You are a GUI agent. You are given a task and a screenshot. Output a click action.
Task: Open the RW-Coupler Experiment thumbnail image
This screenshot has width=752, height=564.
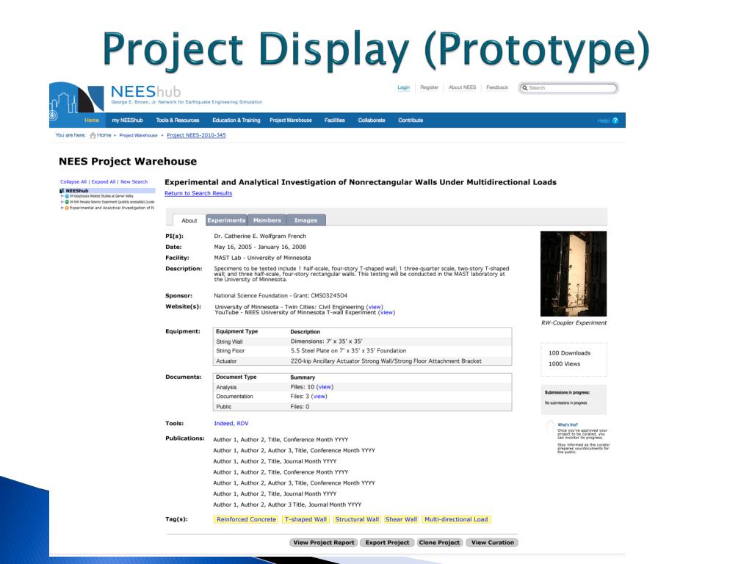[x=573, y=273]
